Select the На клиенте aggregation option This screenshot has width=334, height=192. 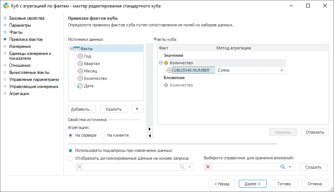103,135
